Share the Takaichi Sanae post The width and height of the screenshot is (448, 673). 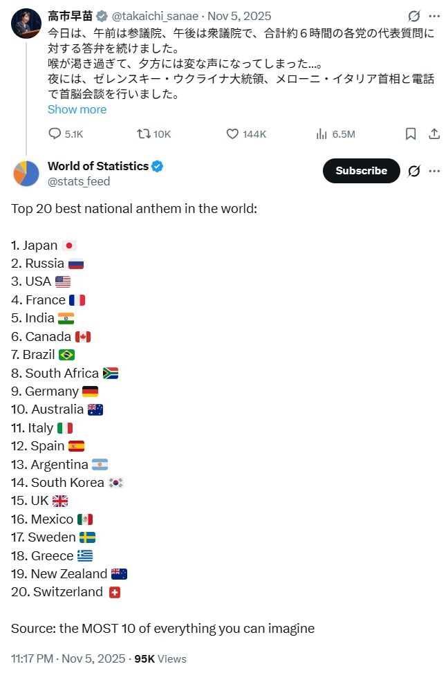[434, 134]
